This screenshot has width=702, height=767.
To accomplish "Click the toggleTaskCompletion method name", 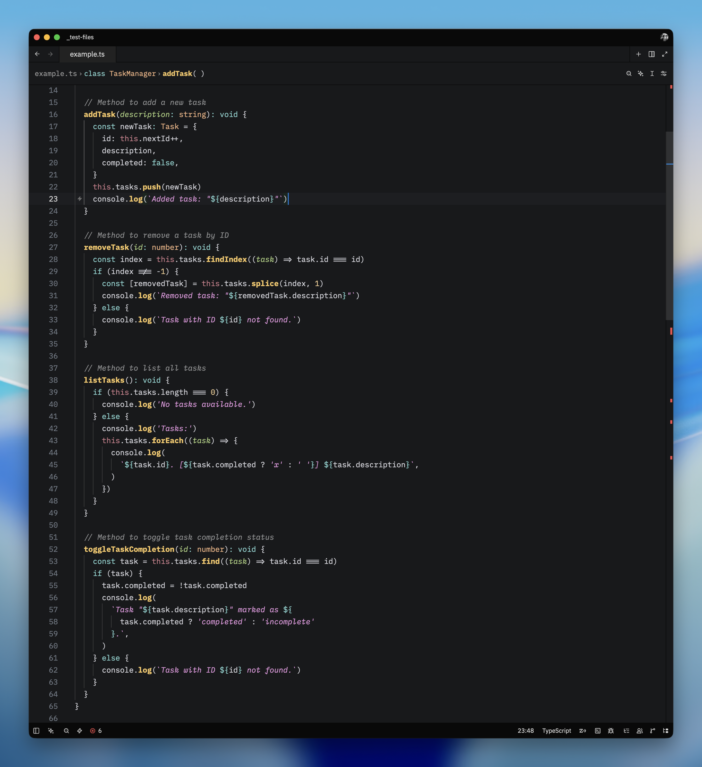I will click(x=129, y=549).
